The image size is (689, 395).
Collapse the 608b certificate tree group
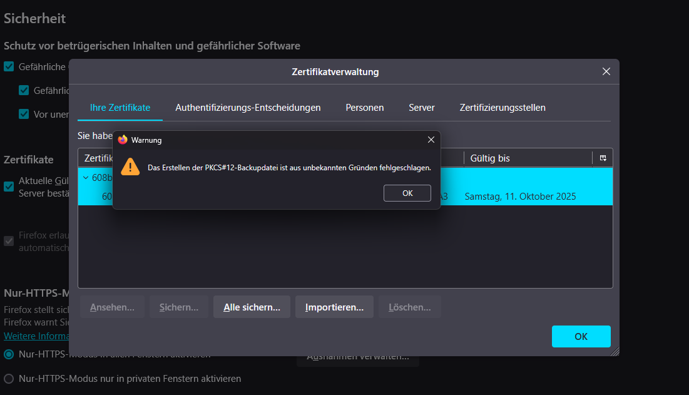point(86,178)
